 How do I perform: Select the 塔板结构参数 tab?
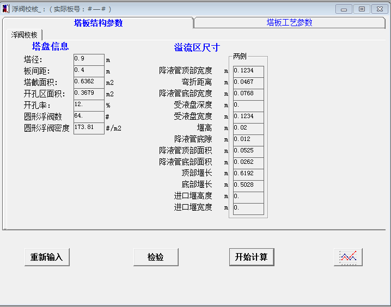[x=98, y=23]
